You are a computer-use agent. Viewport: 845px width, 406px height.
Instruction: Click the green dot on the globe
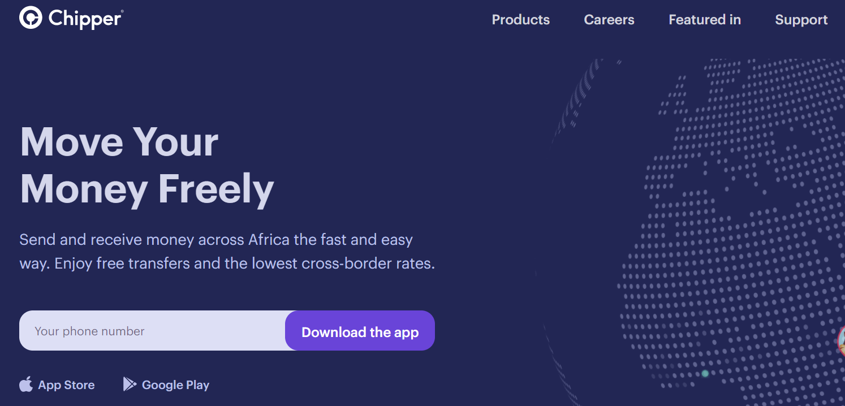pos(705,374)
